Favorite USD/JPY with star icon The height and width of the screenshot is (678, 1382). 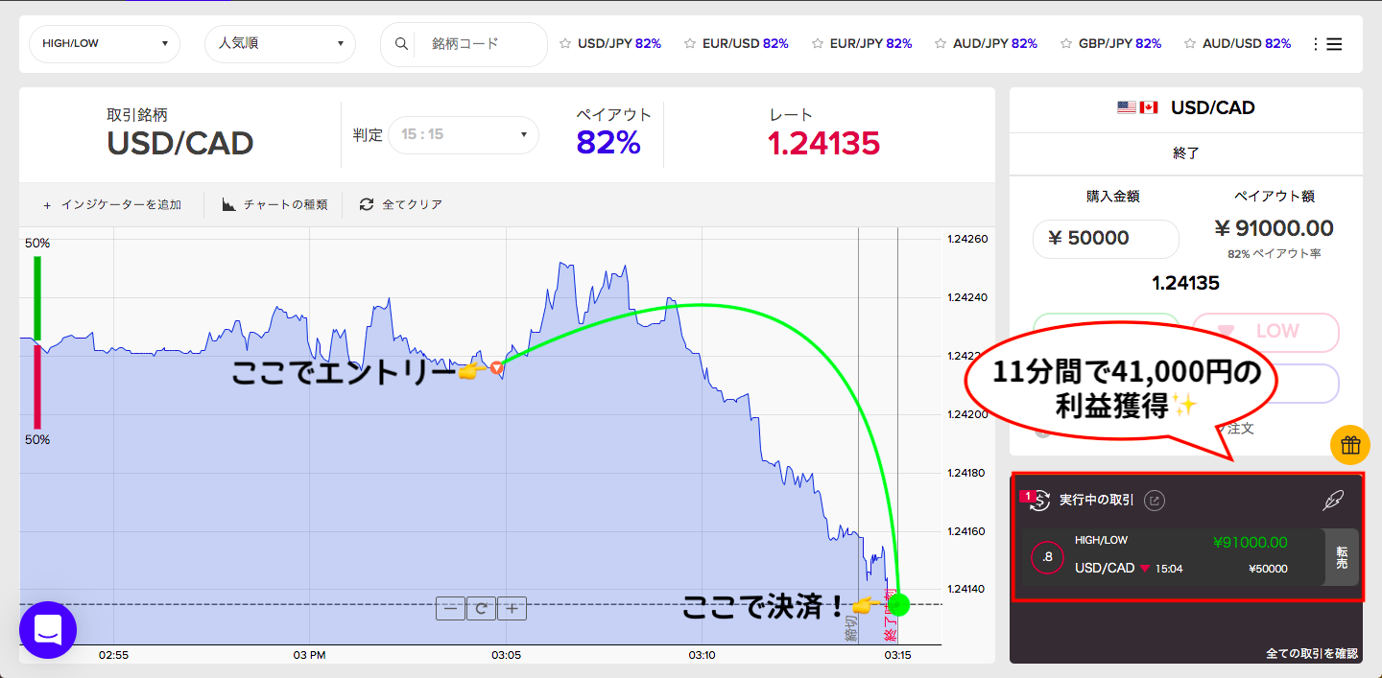pyautogui.click(x=565, y=44)
